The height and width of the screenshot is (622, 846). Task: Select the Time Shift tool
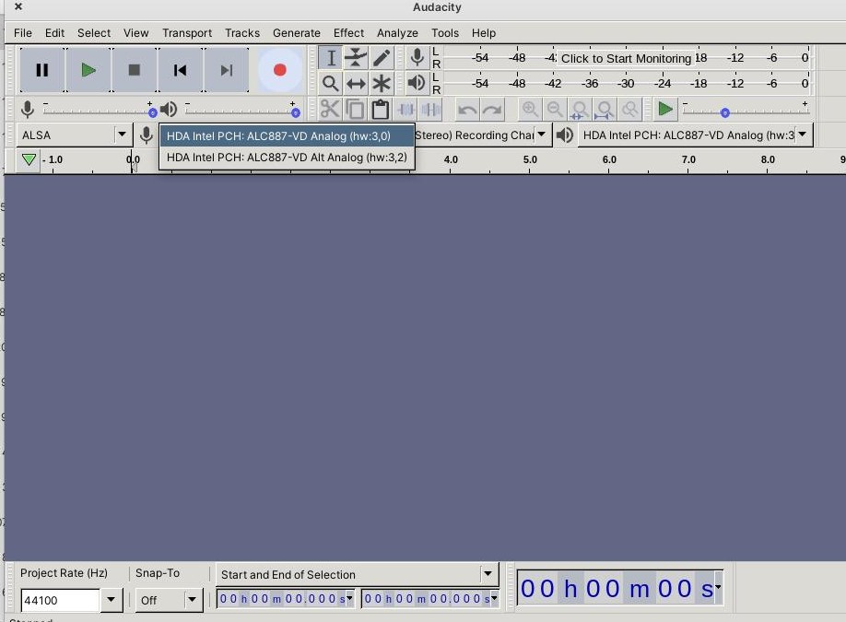pos(356,84)
